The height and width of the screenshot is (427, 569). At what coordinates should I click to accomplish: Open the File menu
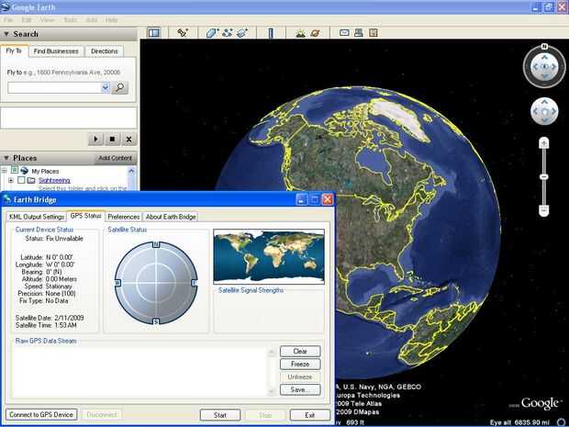click(x=8, y=19)
